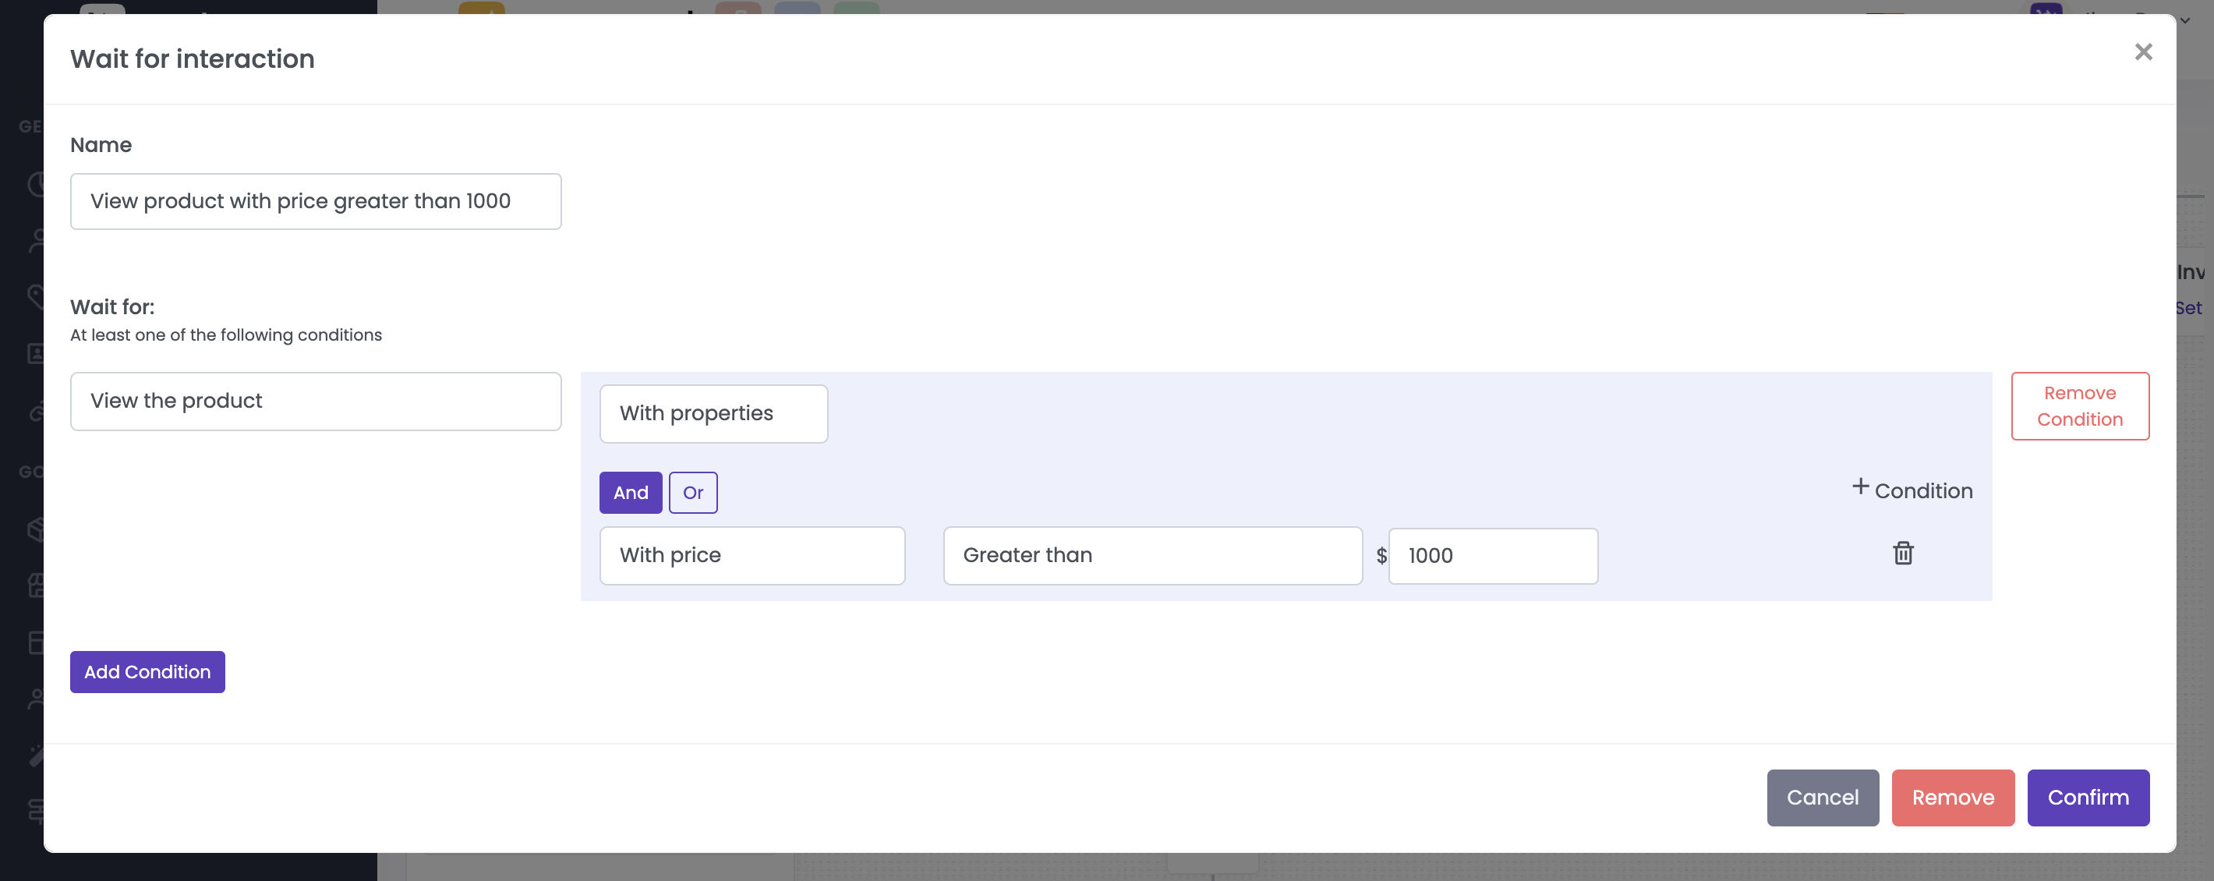Confirm the wait for interaction settings
This screenshot has width=2214, height=881.
[x=2088, y=798]
